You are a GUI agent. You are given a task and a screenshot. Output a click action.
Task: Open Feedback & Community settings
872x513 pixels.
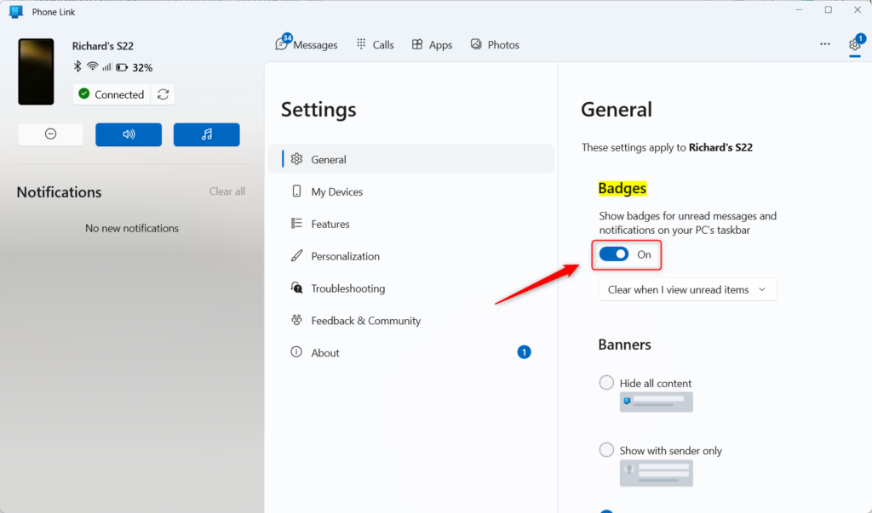pos(411,321)
